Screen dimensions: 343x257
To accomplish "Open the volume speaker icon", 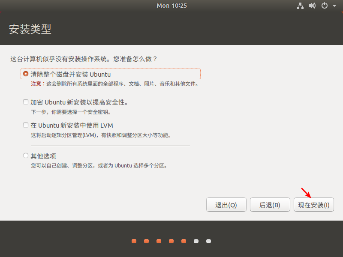I will (x=312, y=6).
